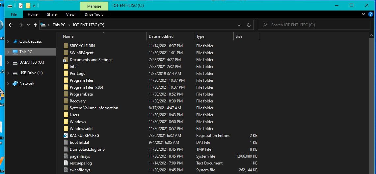Screen dimensions: 376x174
Task: Expand the USB Drive (L:) tree node
Action: (x=8, y=73)
